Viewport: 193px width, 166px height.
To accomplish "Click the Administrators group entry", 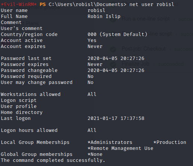I will pos(110,142).
